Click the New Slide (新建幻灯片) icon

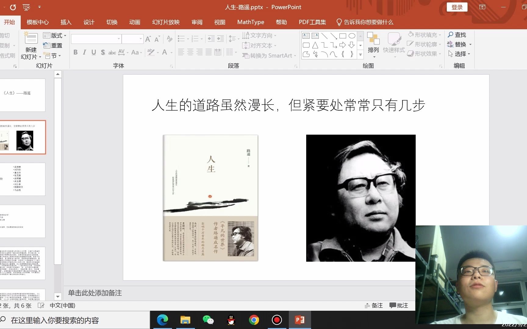pos(31,39)
